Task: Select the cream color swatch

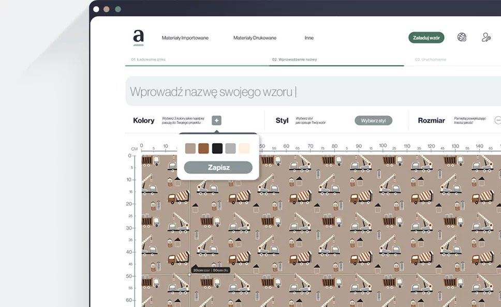Action: (244, 148)
